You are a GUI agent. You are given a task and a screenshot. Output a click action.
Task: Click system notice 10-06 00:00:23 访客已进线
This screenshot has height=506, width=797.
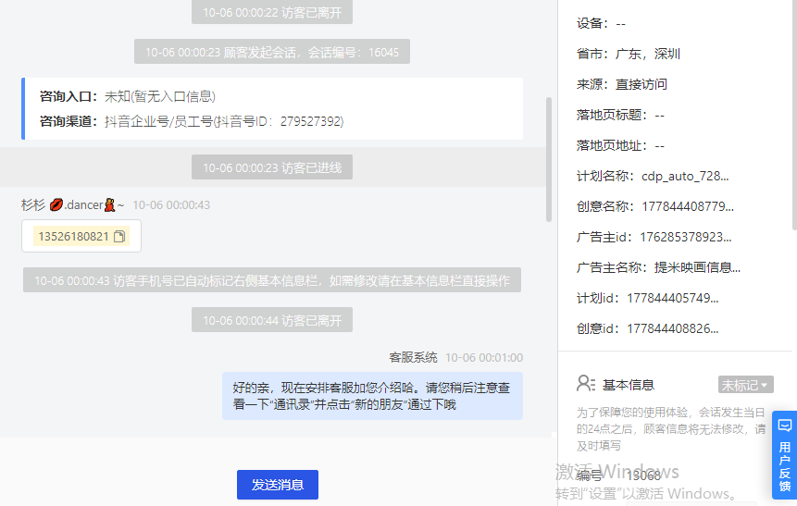pos(272,167)
